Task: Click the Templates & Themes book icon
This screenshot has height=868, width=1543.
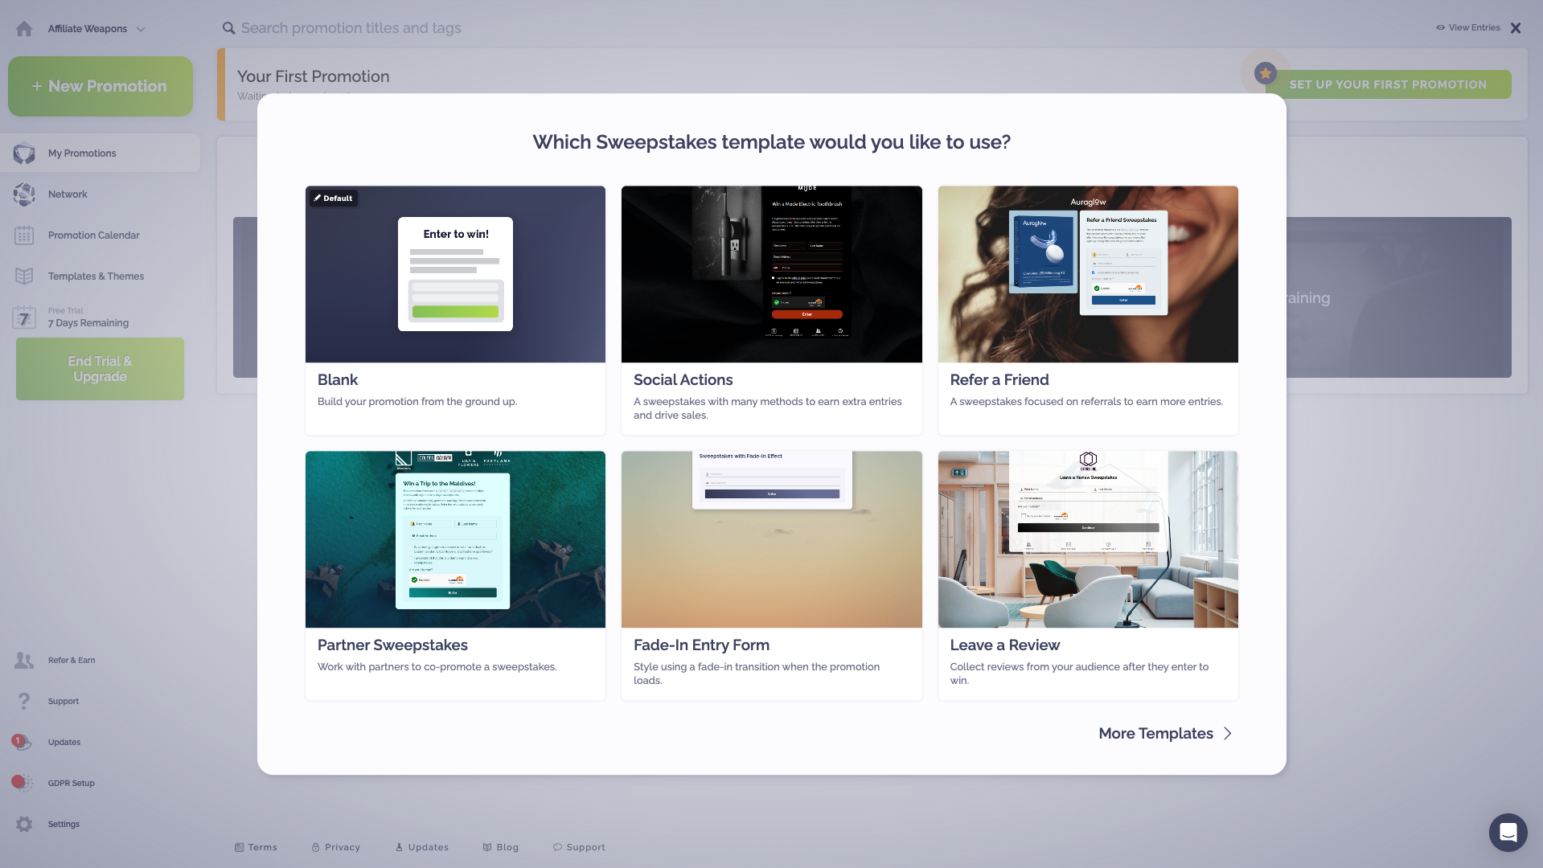Action: click(x=24, y=276)
